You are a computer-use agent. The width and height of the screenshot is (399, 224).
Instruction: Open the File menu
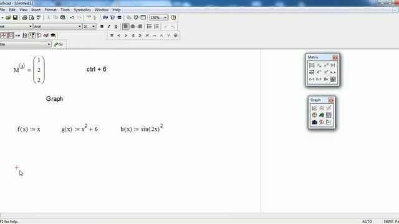[2, 10]
